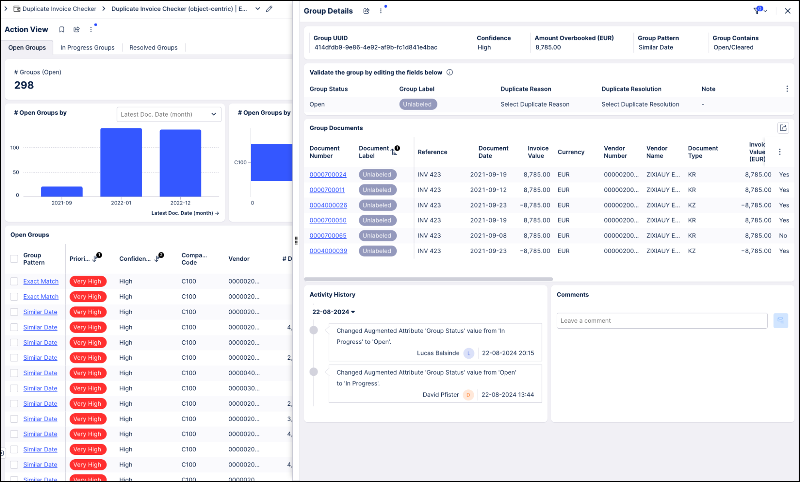Click the panel resize handle between views
Screen dimensions: 800x482
click(296, 240)
